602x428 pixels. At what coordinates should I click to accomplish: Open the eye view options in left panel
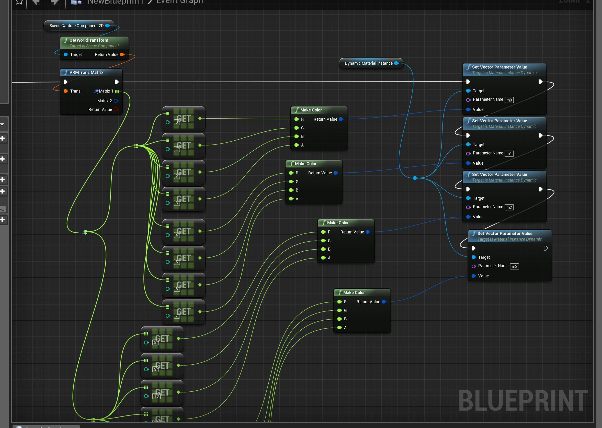pyautogui.click(x=3, y=209)
